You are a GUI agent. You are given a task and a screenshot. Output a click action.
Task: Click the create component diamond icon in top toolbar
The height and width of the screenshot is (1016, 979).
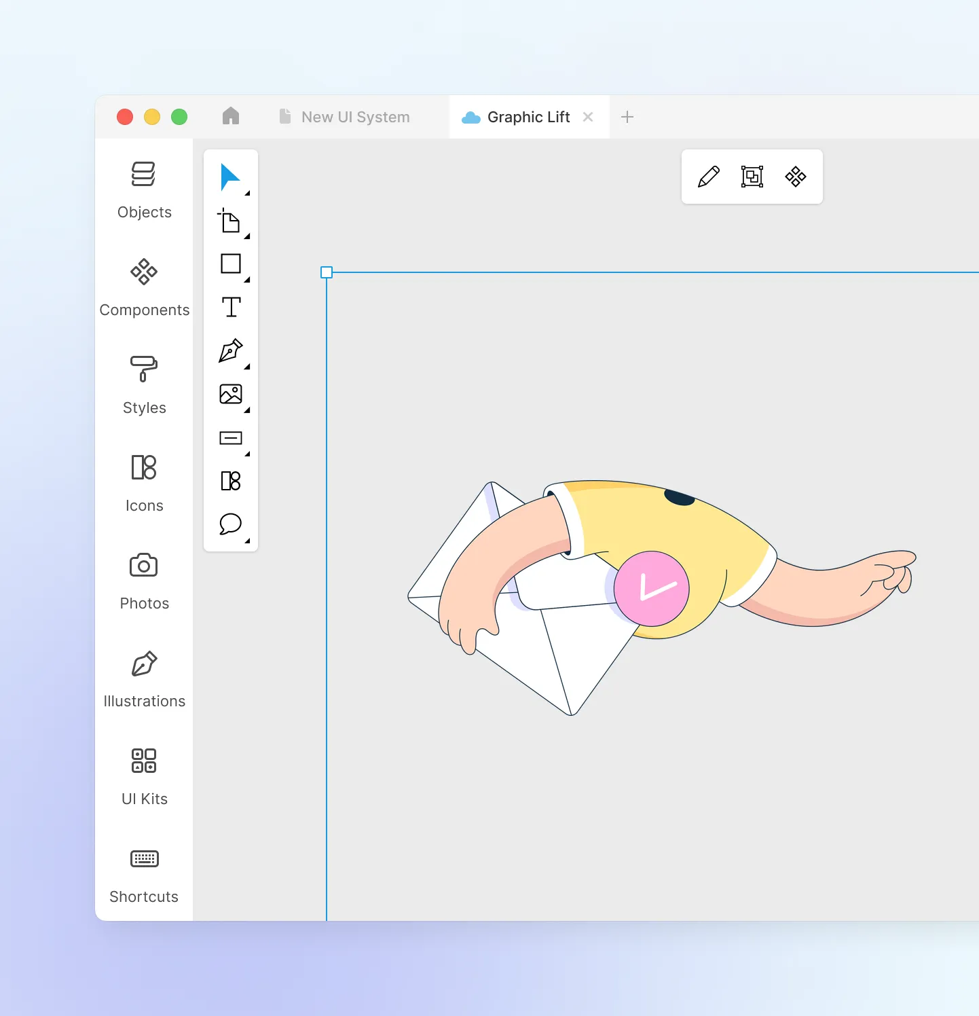pos(796,177)
